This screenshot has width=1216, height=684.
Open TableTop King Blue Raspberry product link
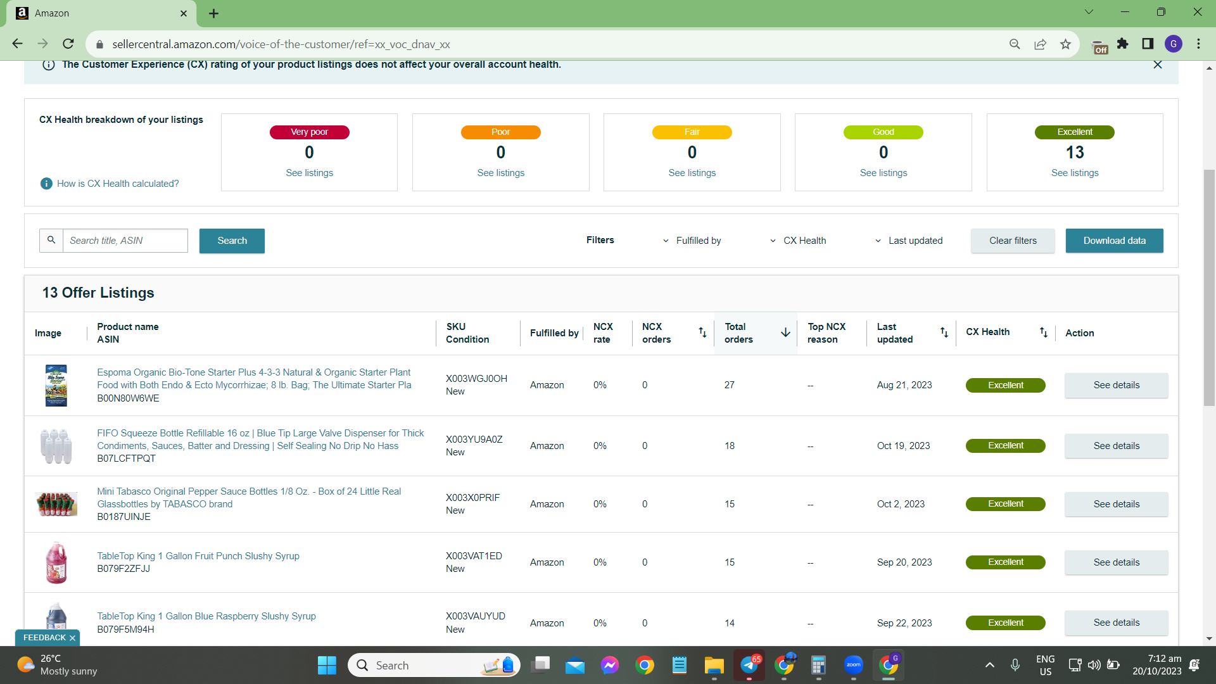pos(206,616)
